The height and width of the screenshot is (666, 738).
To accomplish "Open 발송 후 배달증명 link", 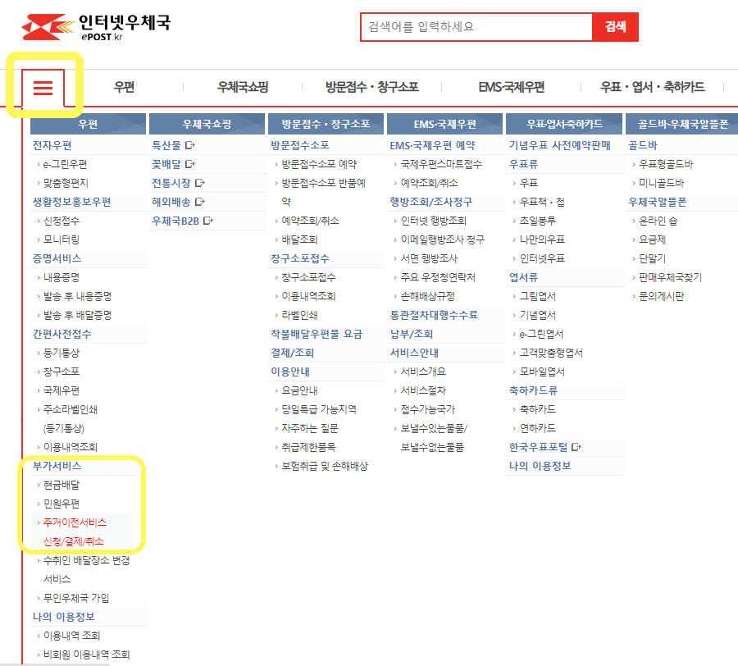I will (x=78, y=315).
